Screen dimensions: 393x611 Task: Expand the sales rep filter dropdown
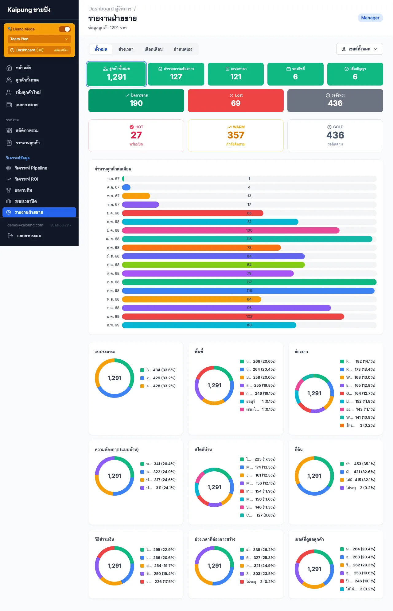pyautogui.click(x=360, y=49)
